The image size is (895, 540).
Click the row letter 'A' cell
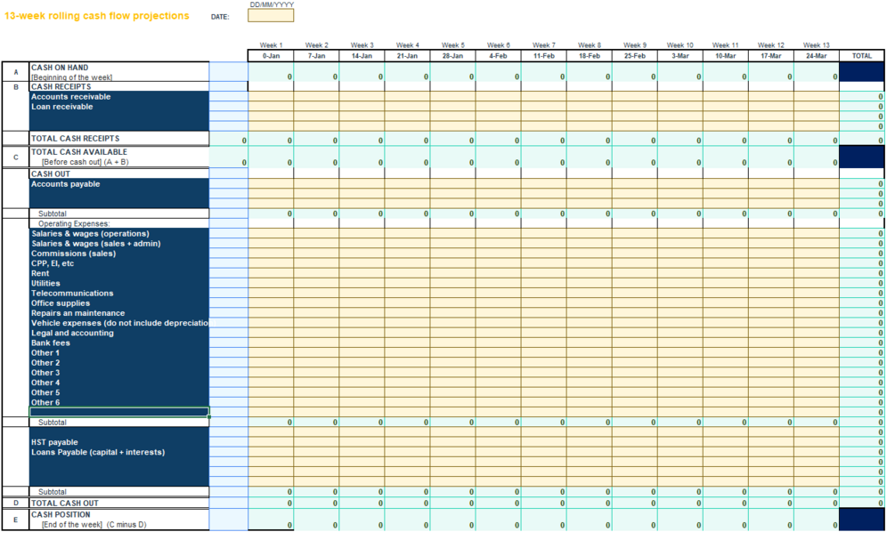pyautogui.click(x=16, y=72)
